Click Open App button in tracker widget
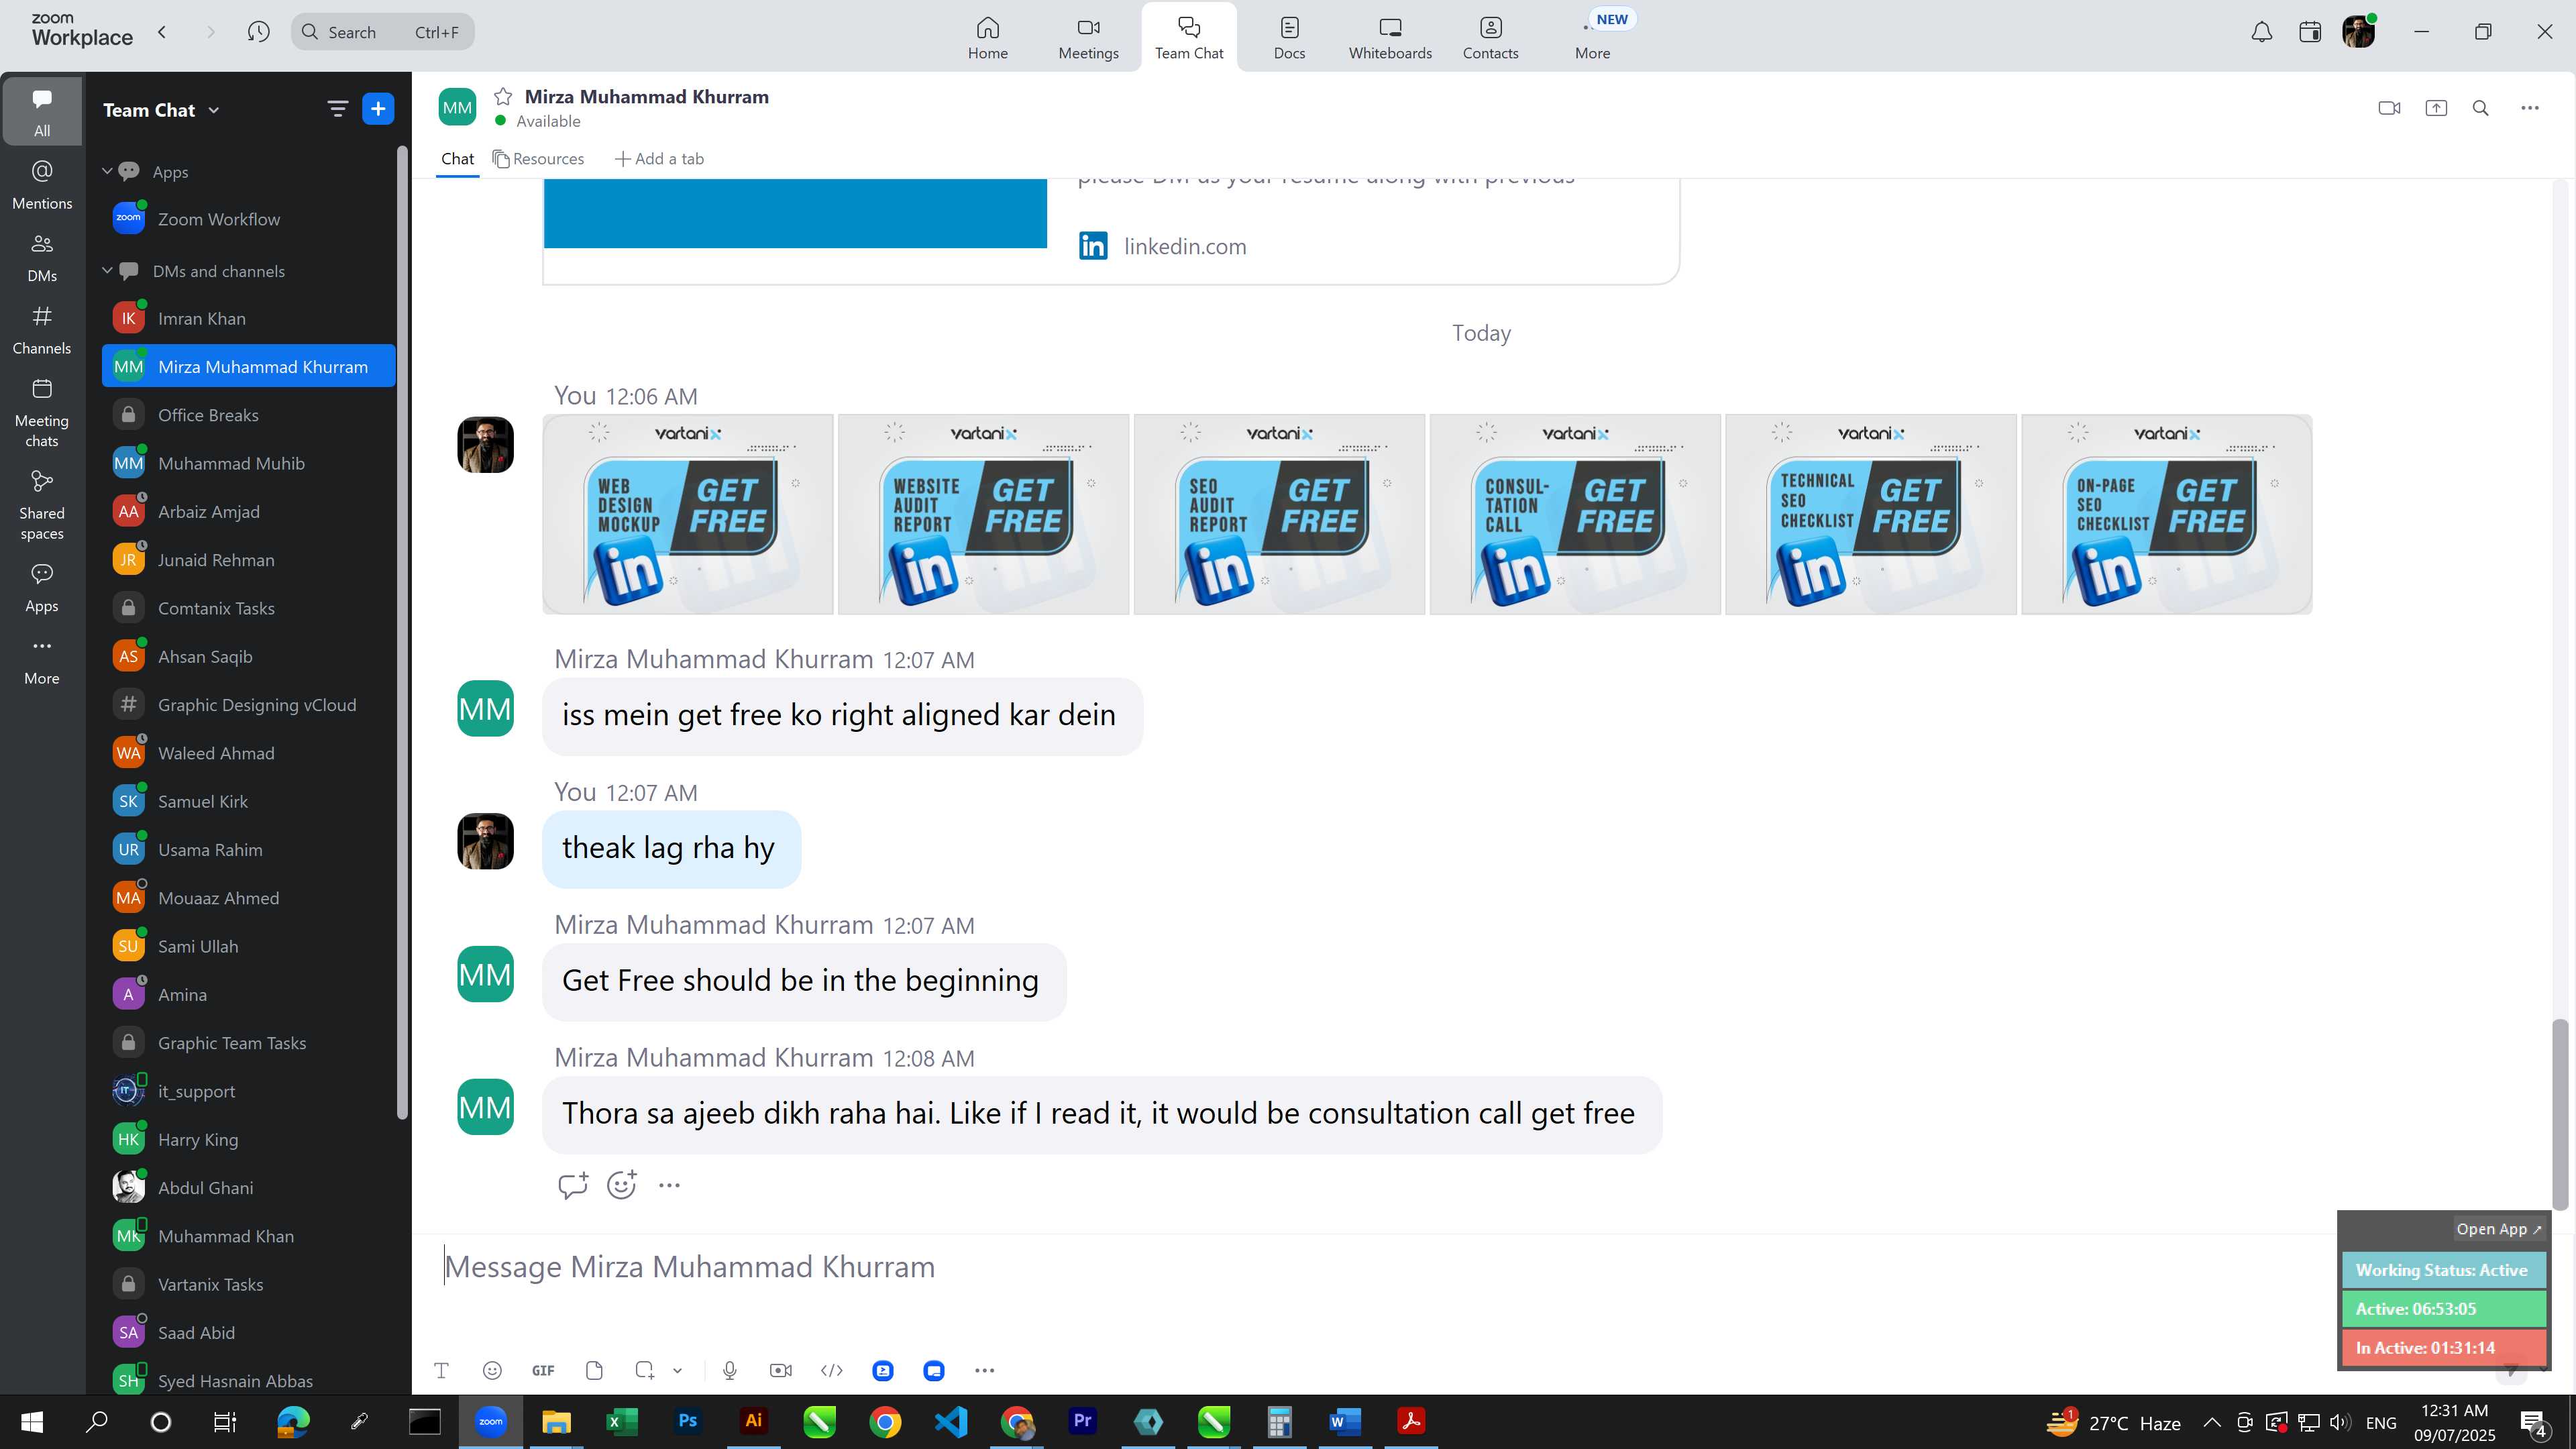This screenshot has height=1449, width=2576. pos(2498,1229)
